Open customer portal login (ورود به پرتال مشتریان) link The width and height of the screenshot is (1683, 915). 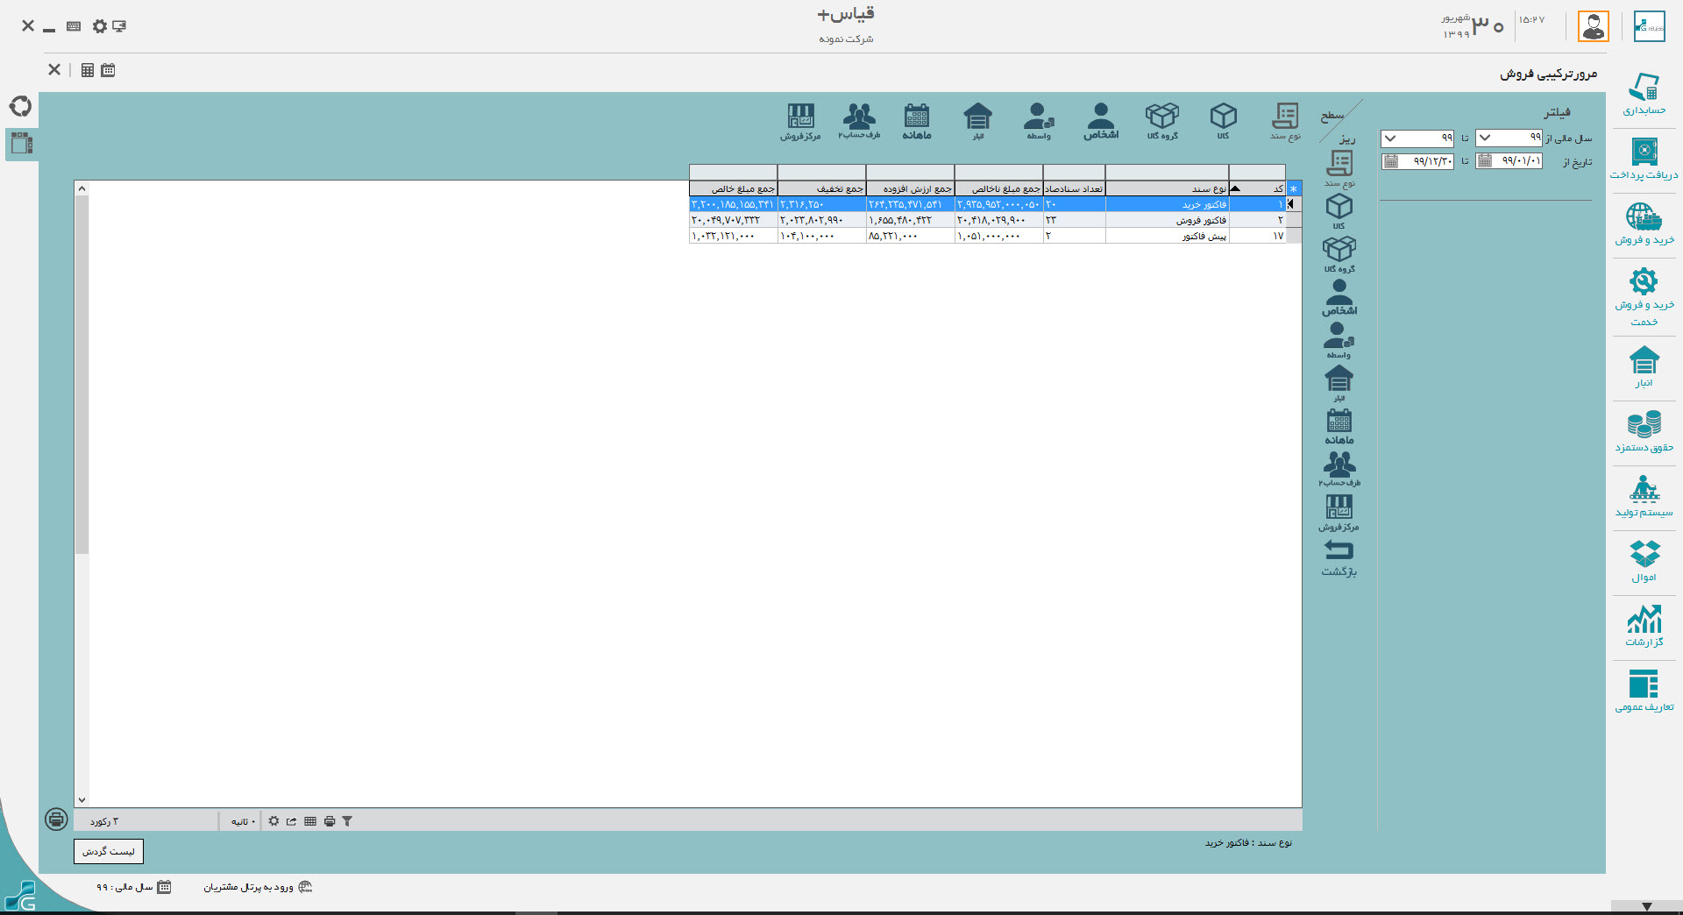[x=258, y=887]
